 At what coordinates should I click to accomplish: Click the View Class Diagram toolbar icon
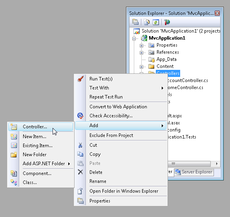click(167, 22)
